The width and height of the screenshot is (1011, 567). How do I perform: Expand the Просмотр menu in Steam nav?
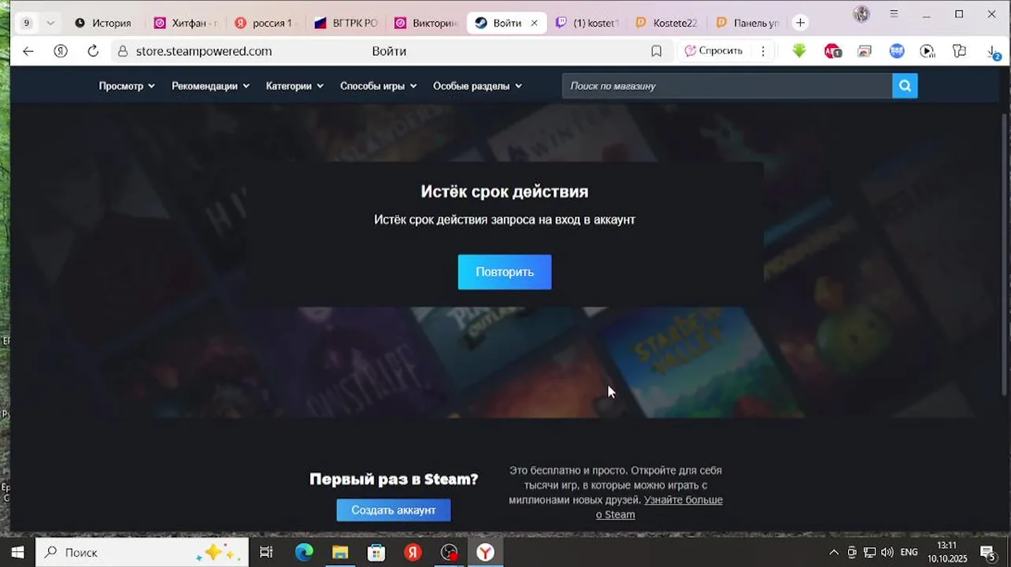tap(127, 86)
